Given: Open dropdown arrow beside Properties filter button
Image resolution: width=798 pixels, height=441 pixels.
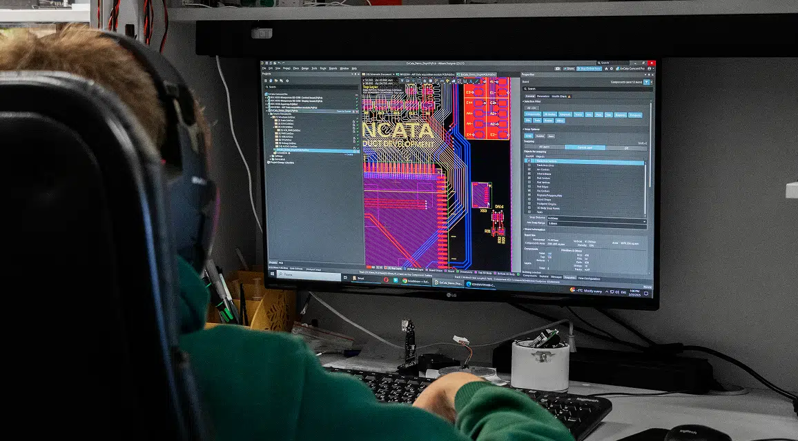Looking at the screenshot, I should point(652,82).
